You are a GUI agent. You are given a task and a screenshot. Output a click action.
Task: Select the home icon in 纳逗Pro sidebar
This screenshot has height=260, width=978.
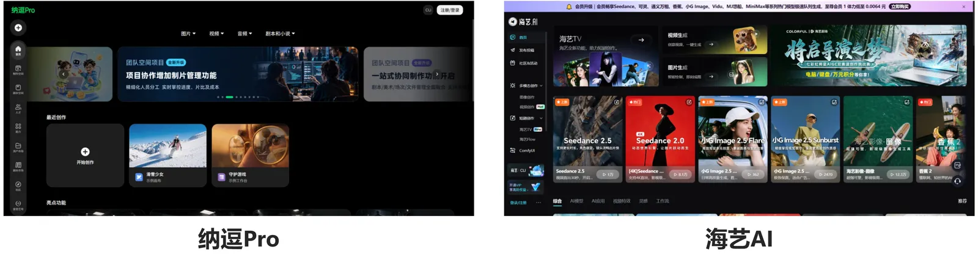(x=18, y=50)
